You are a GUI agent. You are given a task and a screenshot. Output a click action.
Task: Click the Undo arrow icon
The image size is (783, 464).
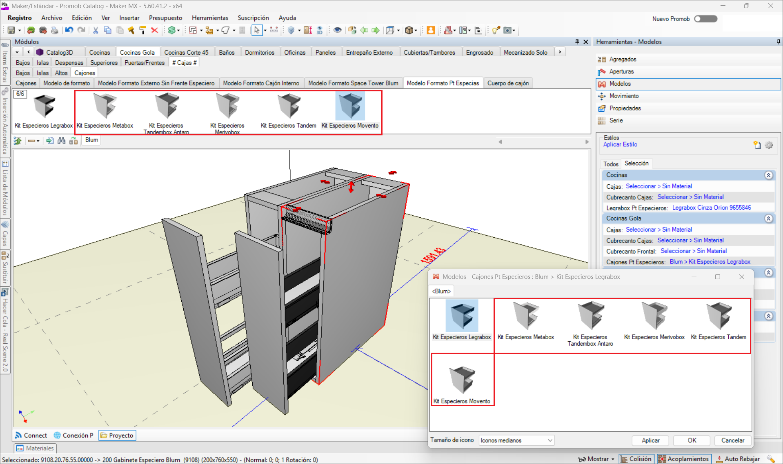tap(69, 30)
